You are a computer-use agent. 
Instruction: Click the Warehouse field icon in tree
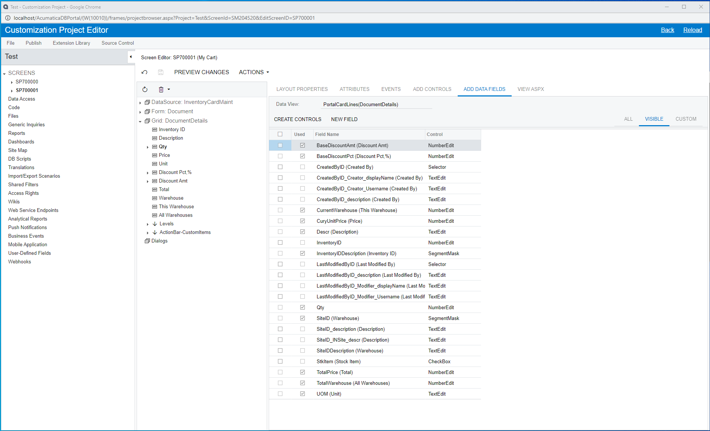155,198
